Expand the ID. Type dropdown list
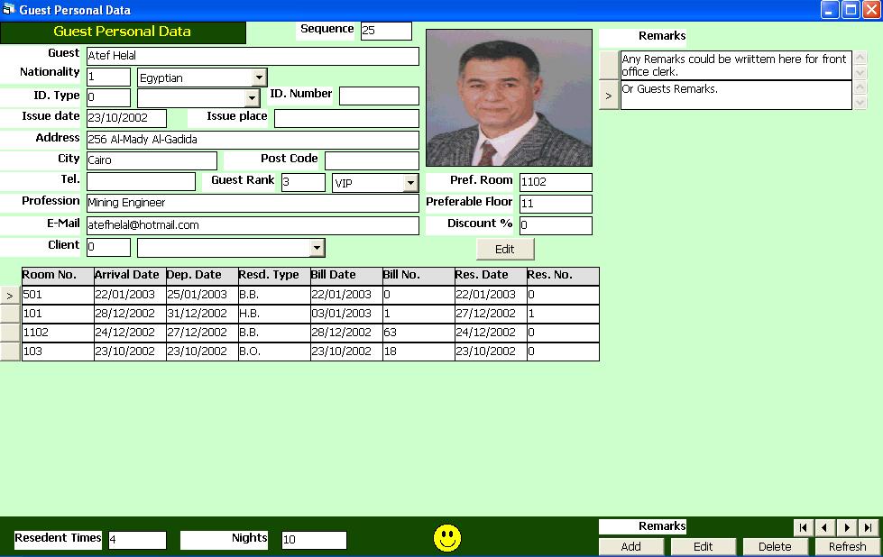Viewport: 883px width, 557px height. tap(252, 97)
